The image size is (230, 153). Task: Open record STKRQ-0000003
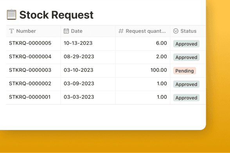(30, 70)
